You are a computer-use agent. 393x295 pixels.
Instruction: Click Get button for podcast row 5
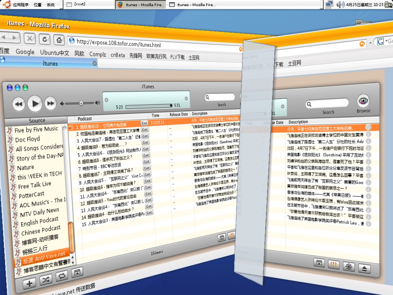click(x=146, y=149)
